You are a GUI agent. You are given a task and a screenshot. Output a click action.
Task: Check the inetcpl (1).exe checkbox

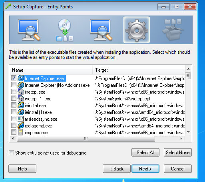pyautogui.click(x=14, y=98)
